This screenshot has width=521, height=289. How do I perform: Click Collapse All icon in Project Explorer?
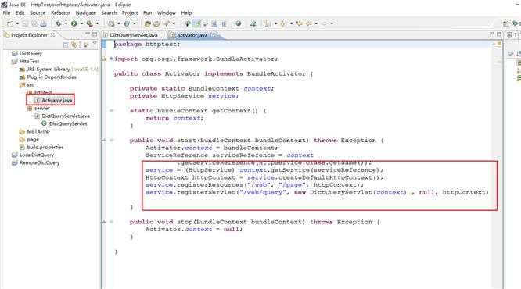(x=66, y=45)
